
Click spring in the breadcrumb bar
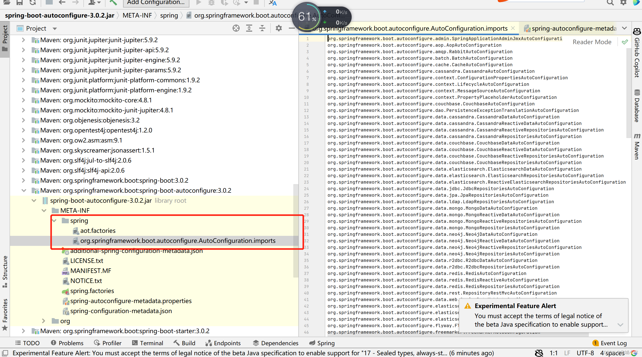click(x=169, y=15)
